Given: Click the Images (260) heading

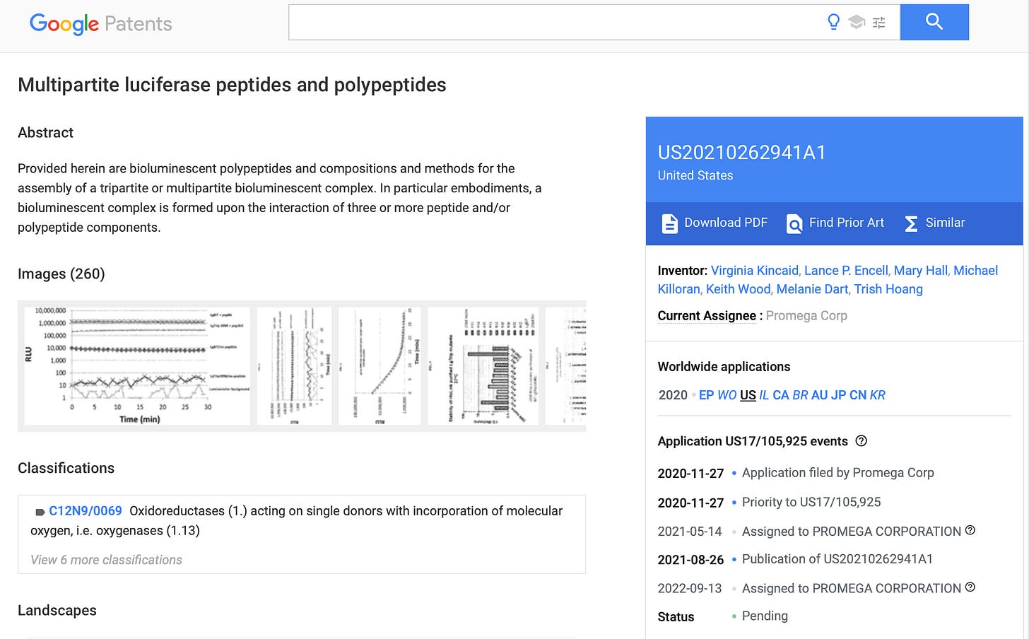Looking at the screenshot, I should click(61, 274).
